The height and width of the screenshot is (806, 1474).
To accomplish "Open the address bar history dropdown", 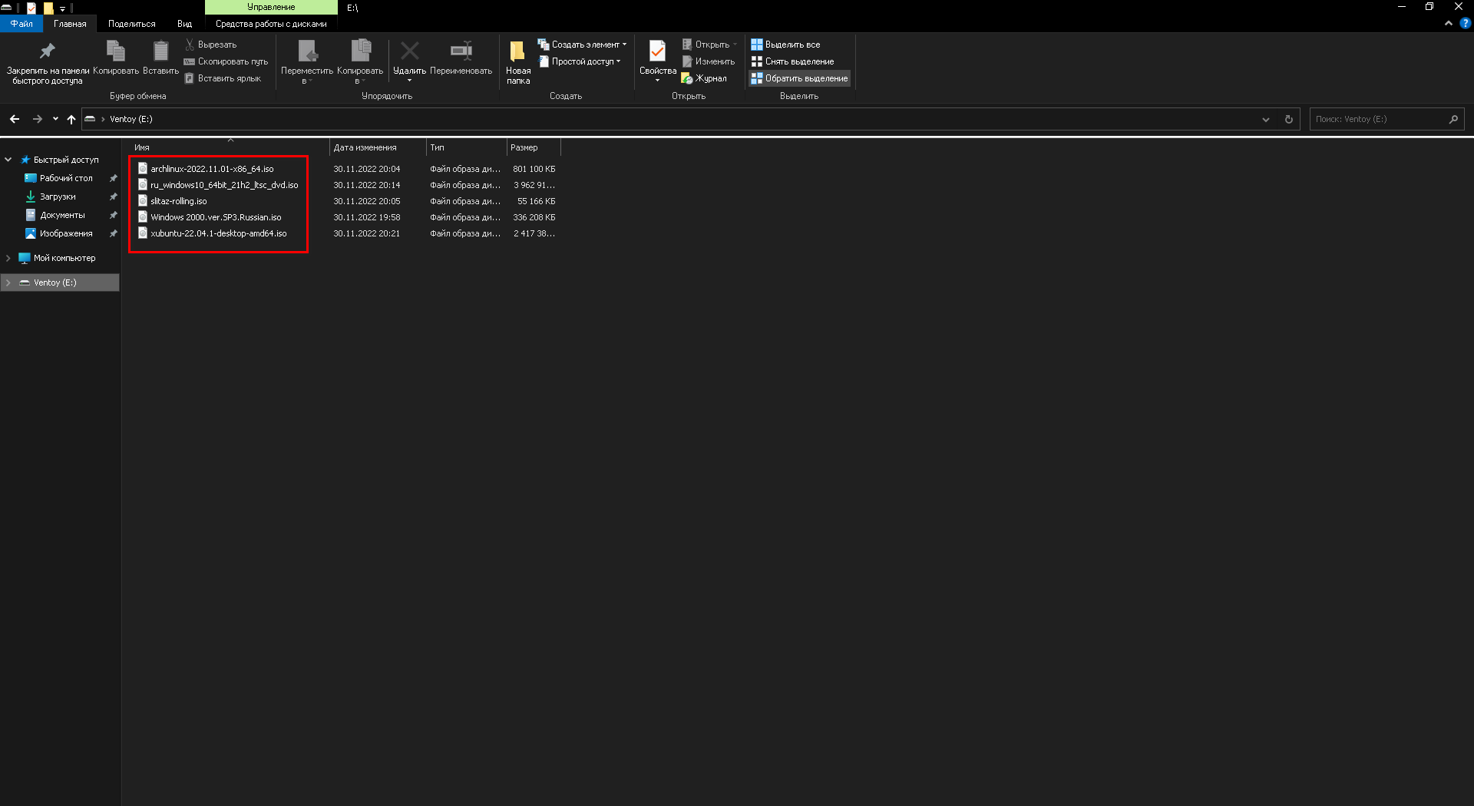I will click(x=1266, y=119).
